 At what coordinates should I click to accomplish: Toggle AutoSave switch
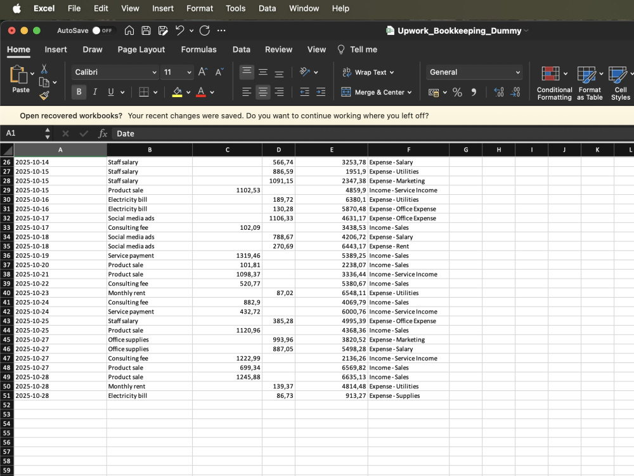click(x=103, y=30)
